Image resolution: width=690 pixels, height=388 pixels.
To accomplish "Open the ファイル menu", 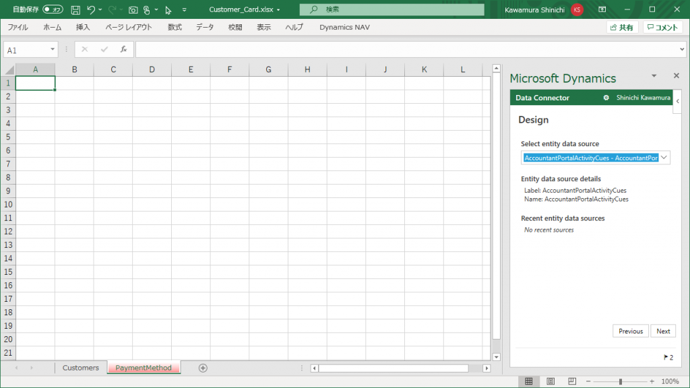I will click(x=18, y=27).
